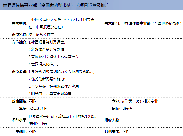Click the 不限 value beside 其他要求

tap(125, 131)
